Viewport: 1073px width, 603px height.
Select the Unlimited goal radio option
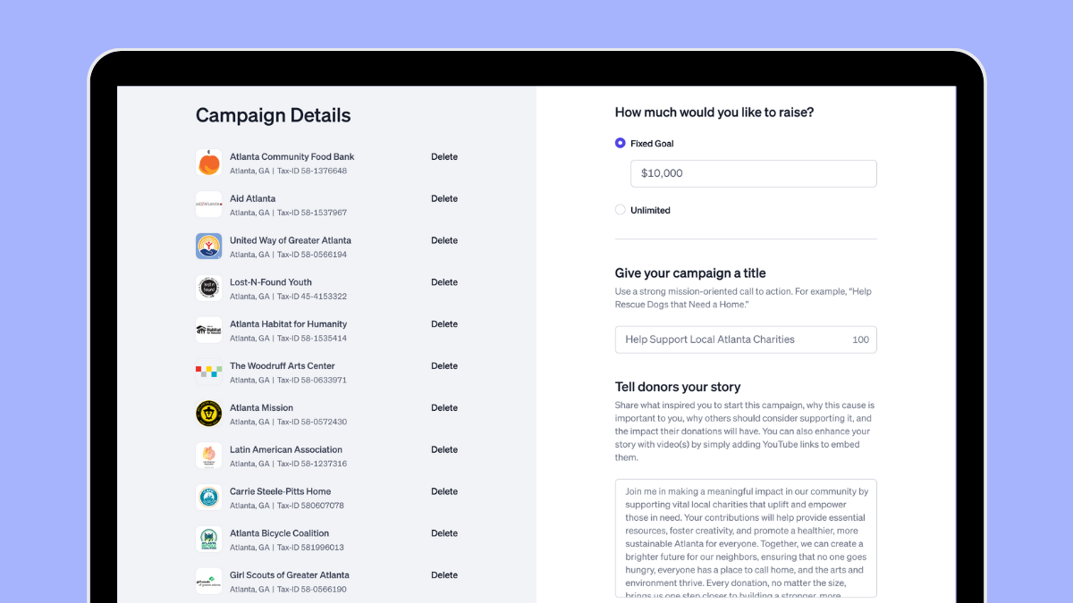point(621,210)
